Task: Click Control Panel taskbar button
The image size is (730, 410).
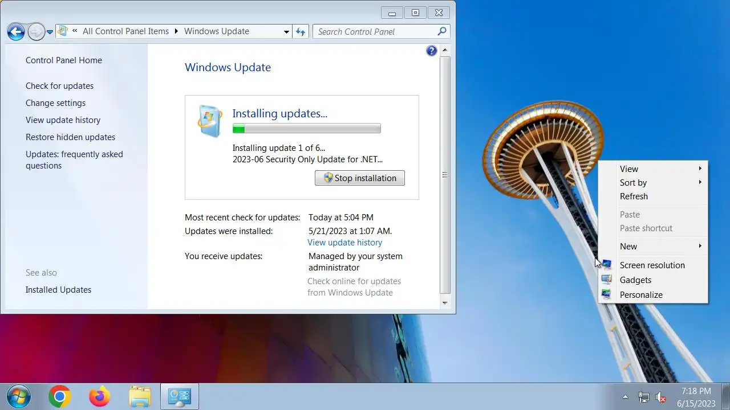Action: pyautogui.click(x=180, y=396)
